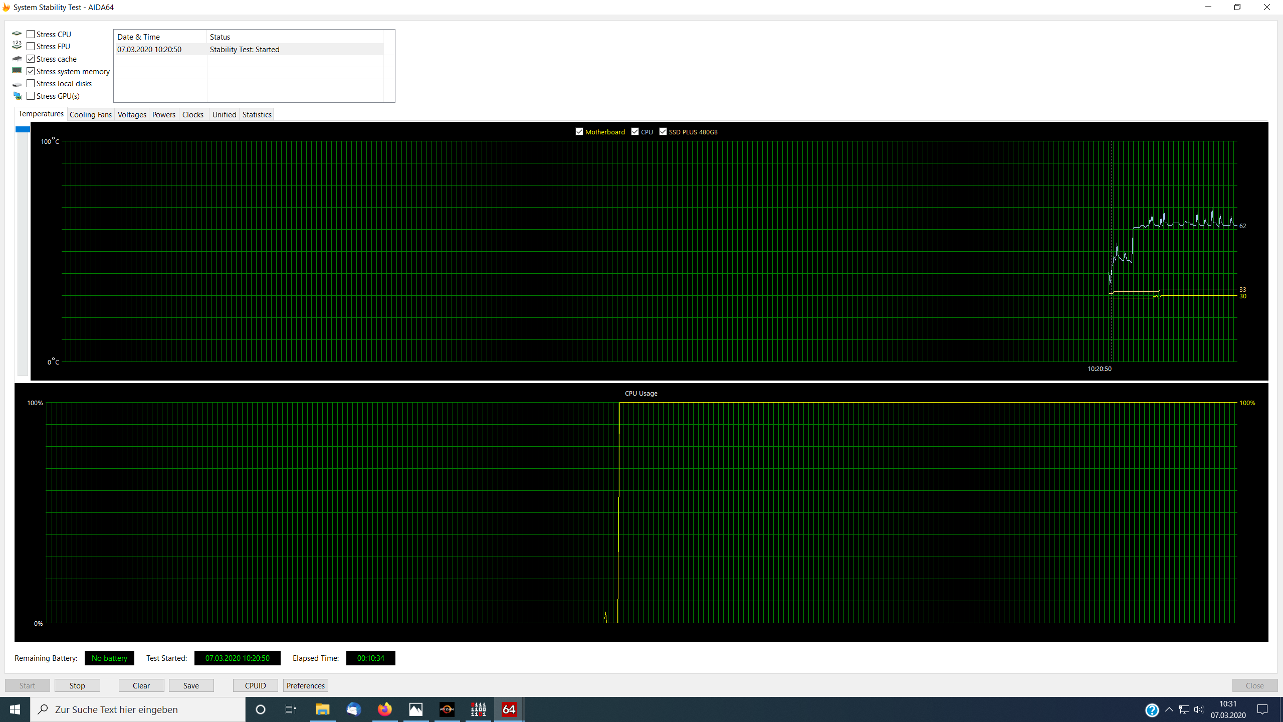
Task: Click the volume speaker tray icon
Action: pos(1198,709)
